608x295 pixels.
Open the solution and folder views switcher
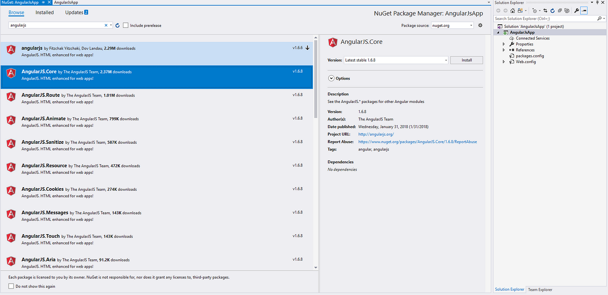[x=520, y=10]
